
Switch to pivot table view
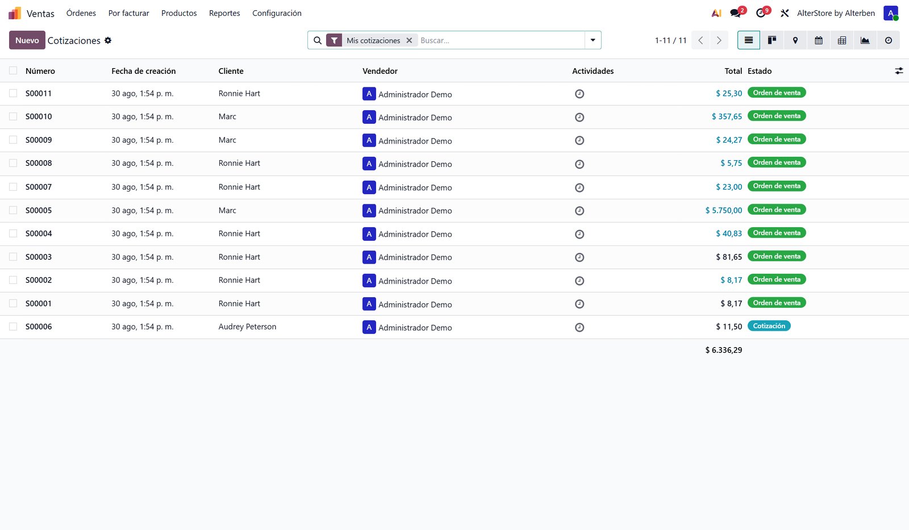point(842,40)
